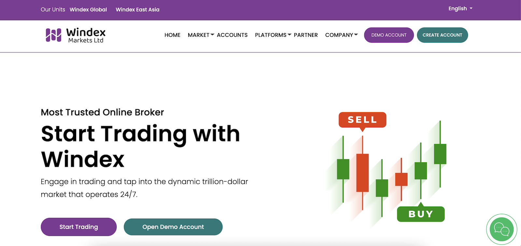Click the tall red candlestick in chart
This screenshot has width=521, height=246.
[x=362, y=173]
